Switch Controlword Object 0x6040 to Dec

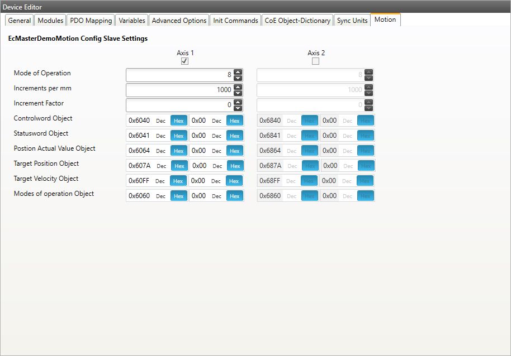click(160, 121)
